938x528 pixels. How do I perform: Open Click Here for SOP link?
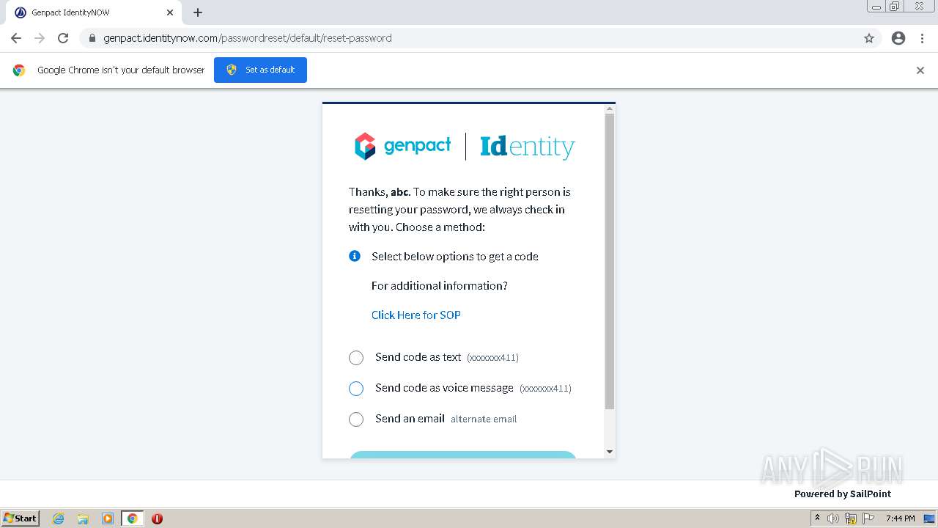[x=416, y=315]
